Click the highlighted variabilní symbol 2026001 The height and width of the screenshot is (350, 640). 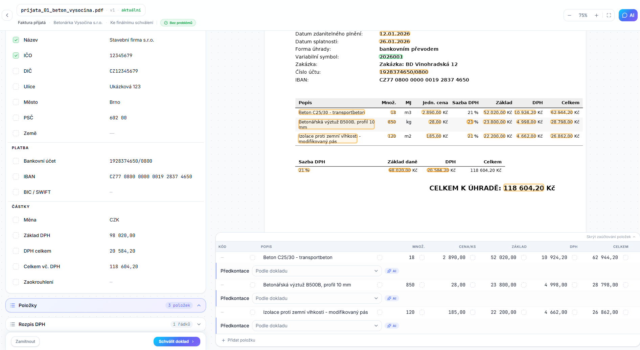pos(391,57)
